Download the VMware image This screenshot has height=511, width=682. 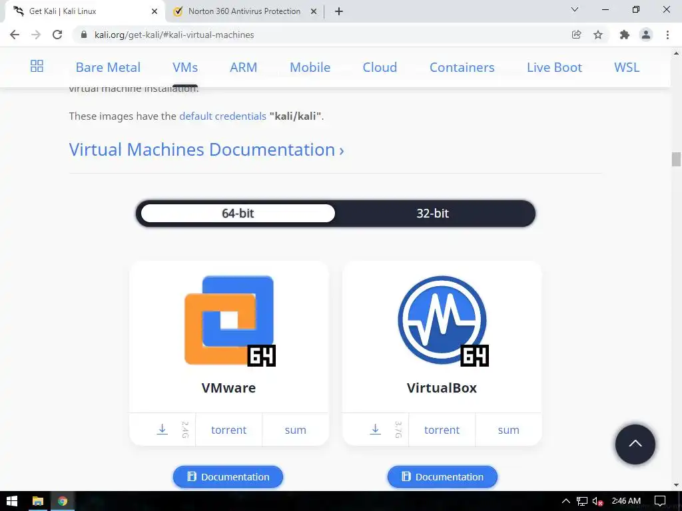[163, 429]
